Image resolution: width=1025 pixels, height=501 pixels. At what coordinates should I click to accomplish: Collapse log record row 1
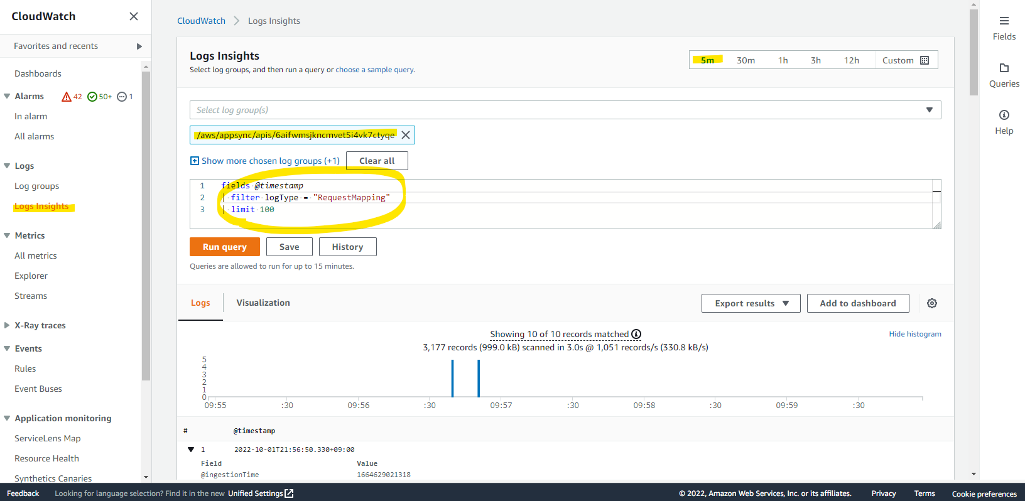[x=191, y=450]
